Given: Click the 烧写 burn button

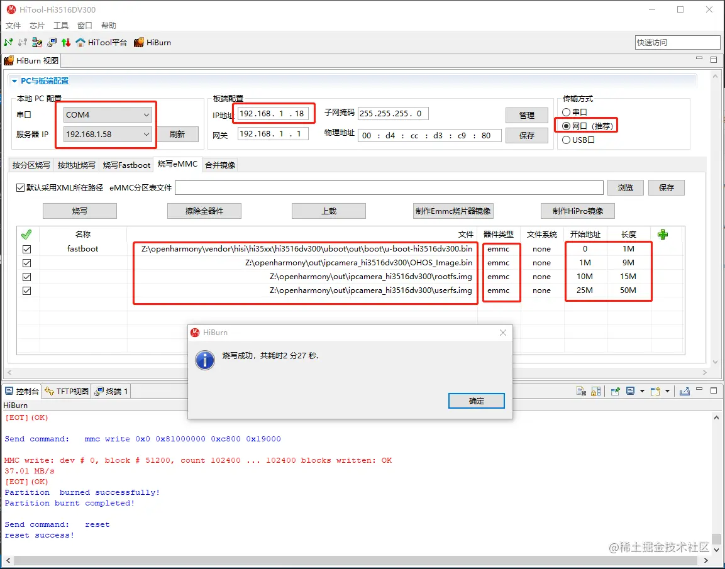Looking at the screenshot, I should [79, 211].
